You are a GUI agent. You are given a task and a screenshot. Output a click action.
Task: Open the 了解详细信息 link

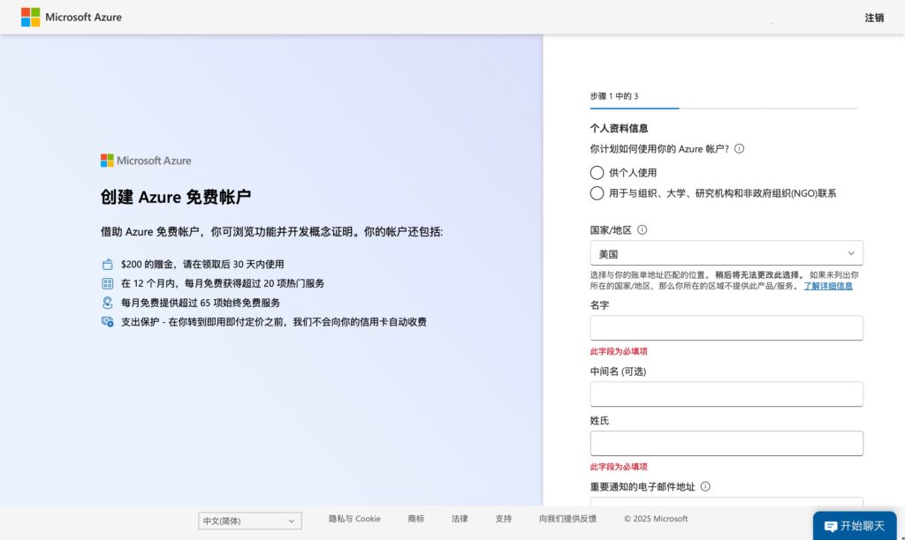point(827,286)
